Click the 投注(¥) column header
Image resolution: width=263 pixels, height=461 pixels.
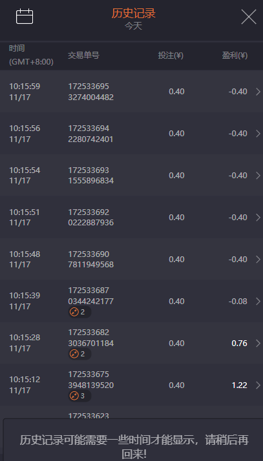coord(171,56)
